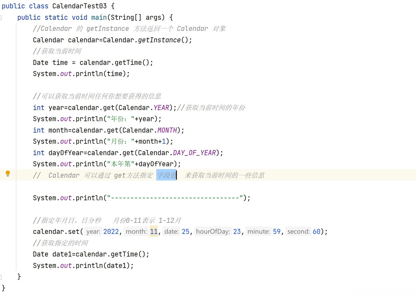Click the value 59

(x=277, y=232)
